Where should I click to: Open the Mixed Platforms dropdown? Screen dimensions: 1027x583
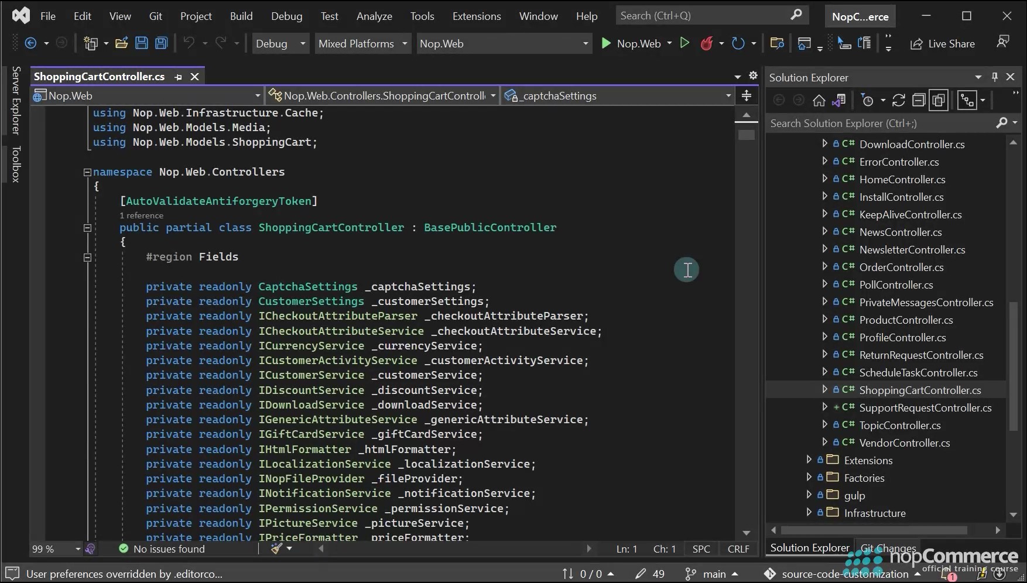[x=363, y=43]
